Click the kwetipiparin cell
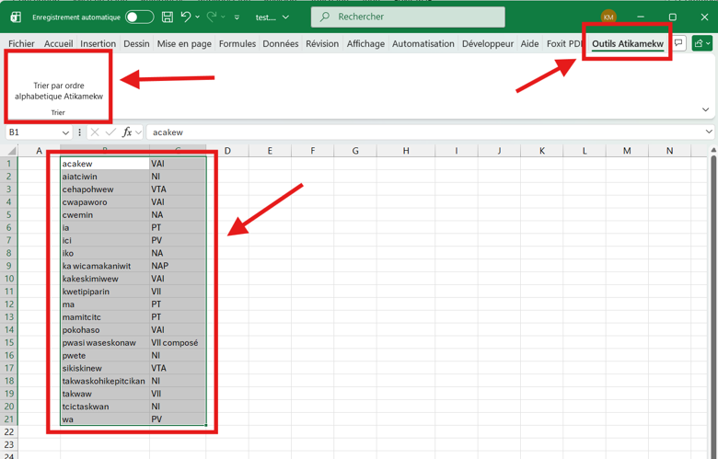 [105, 292]
